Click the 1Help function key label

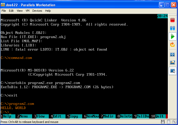point(8,116)
